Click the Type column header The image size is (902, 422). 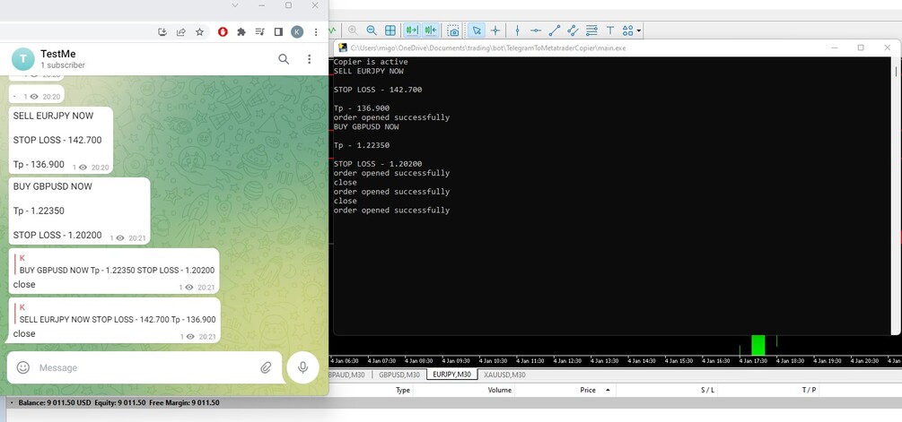[403, 390]
